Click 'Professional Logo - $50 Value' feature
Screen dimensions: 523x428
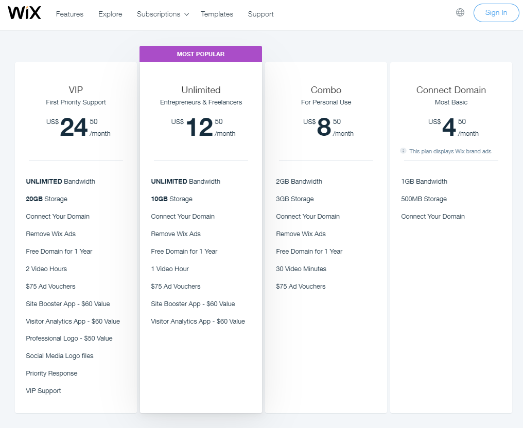pos(69,338)
